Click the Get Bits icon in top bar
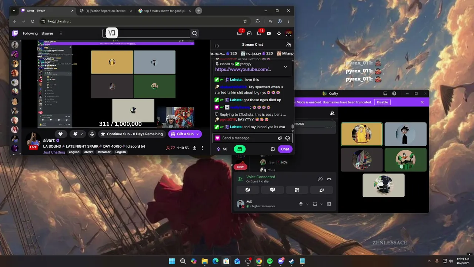The image size is (474, 267). (x=279, y=33)
